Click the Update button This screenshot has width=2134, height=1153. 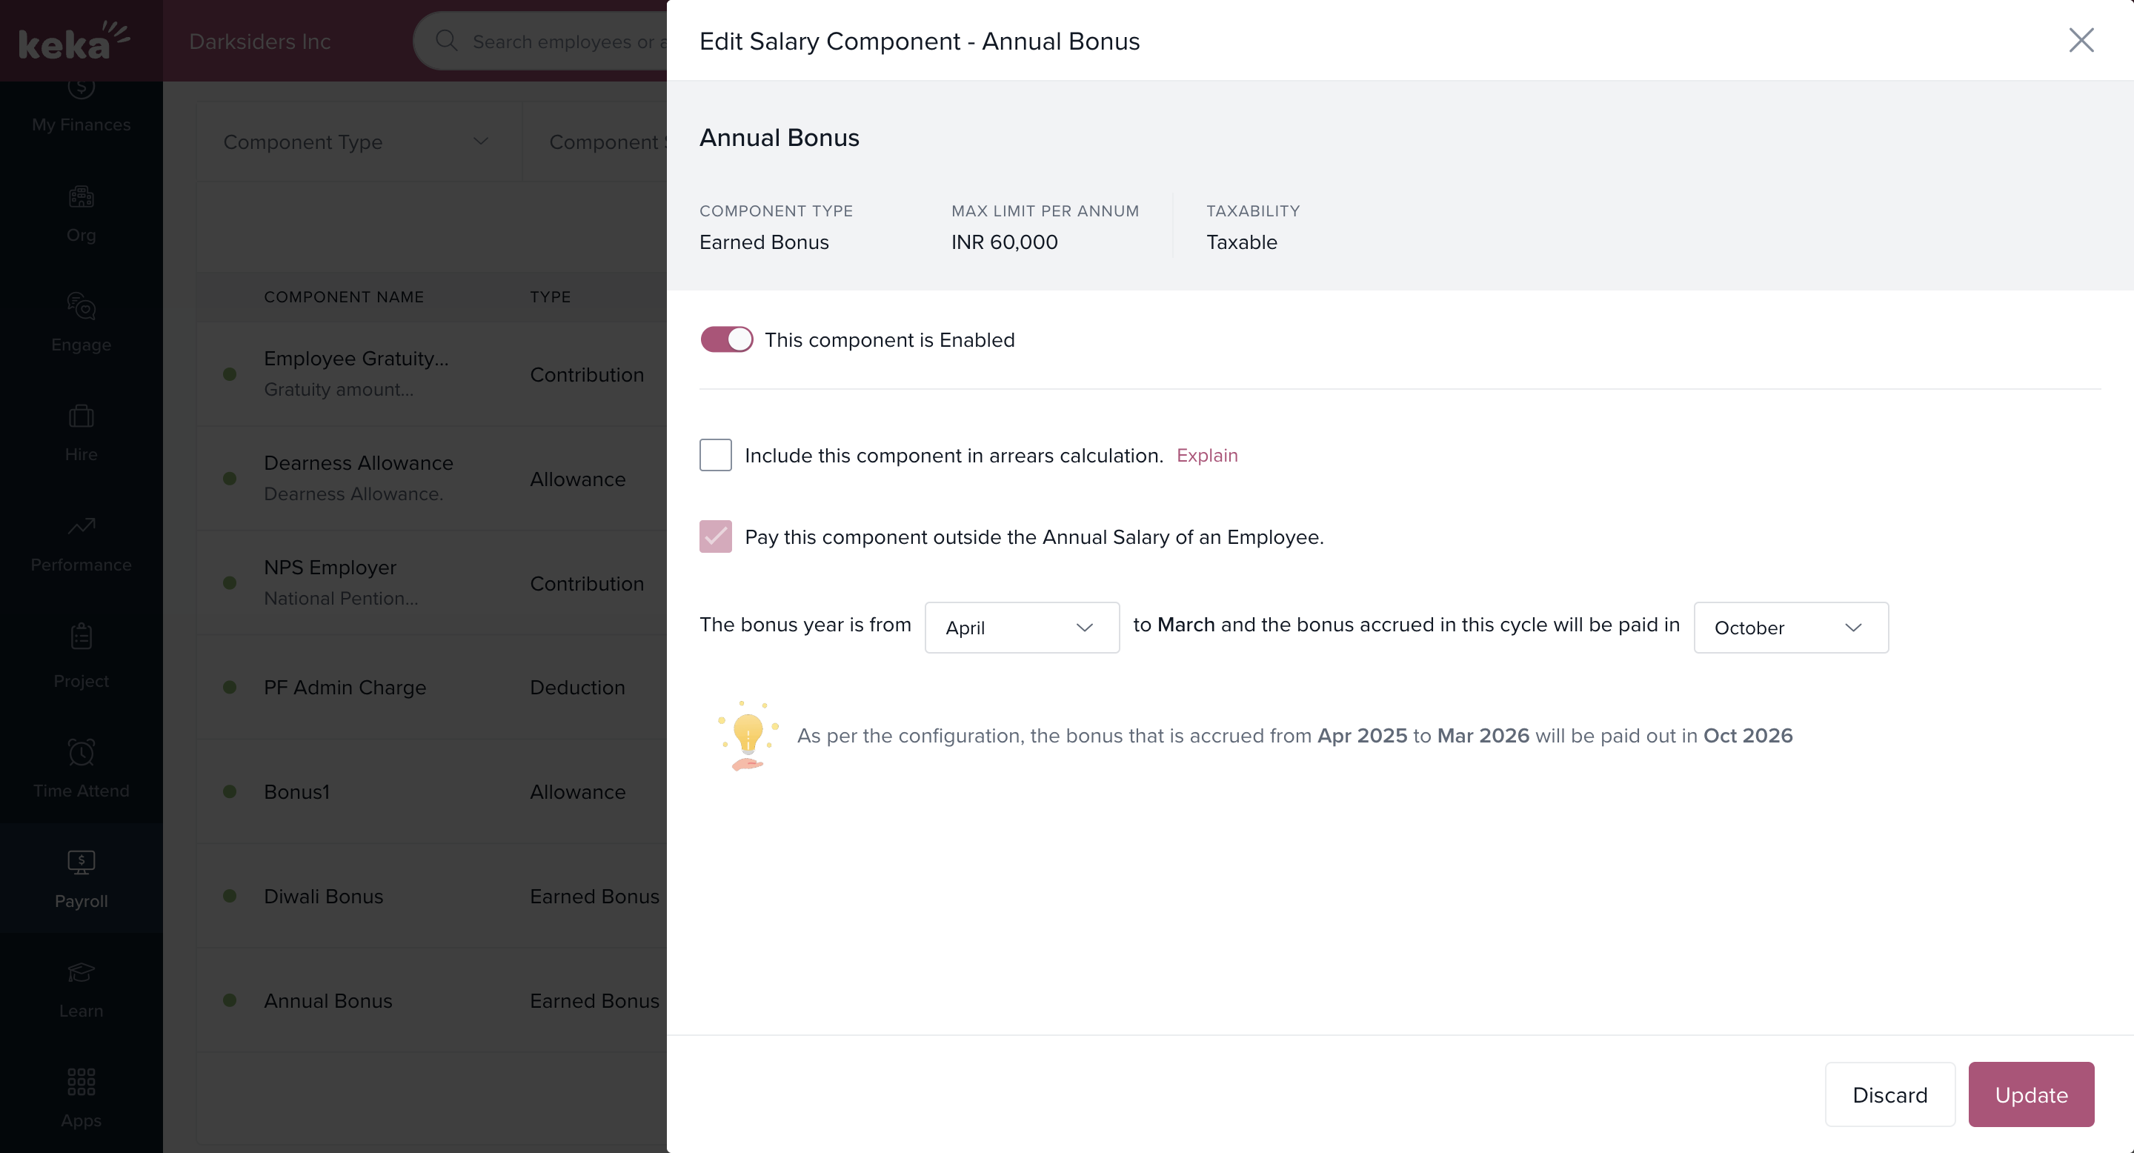coord(2030,1095)
